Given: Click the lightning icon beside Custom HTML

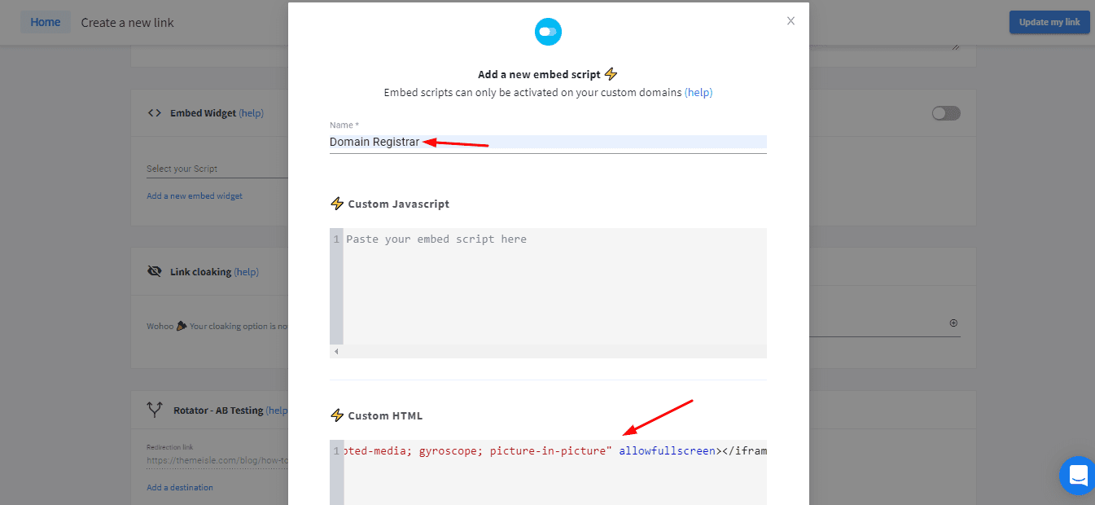Looking at the screenshot, I should 337,415.
